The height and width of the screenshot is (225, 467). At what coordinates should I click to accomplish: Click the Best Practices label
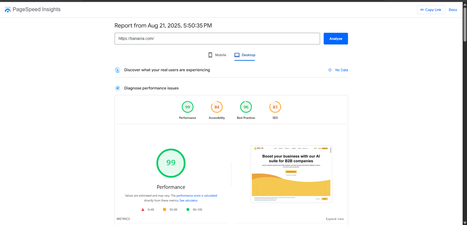(246, 118)
